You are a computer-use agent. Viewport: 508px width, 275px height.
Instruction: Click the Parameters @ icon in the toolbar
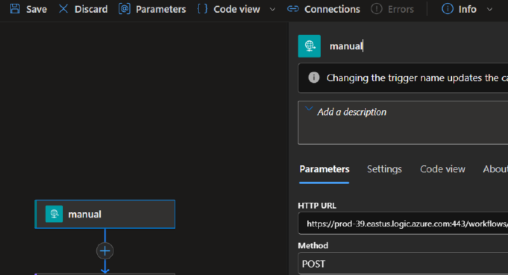point(124,9)
